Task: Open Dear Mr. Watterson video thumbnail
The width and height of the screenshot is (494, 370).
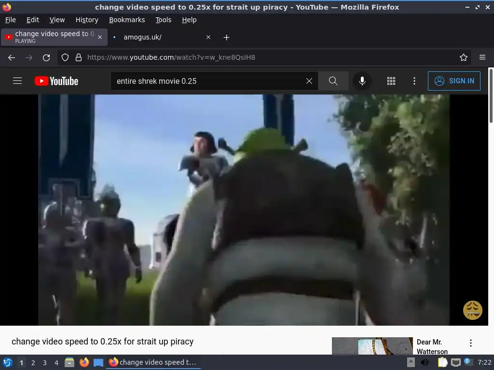Action: tap(372, 346)
